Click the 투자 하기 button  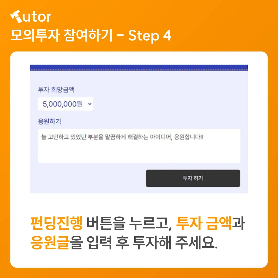(x=193, y=178)
